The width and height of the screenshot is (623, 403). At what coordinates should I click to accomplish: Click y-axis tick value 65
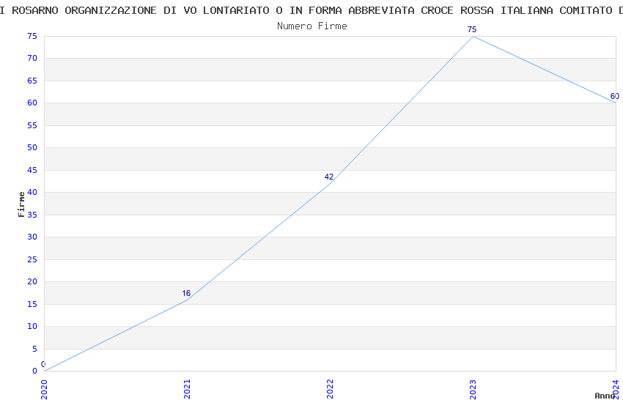click(32, 81)
